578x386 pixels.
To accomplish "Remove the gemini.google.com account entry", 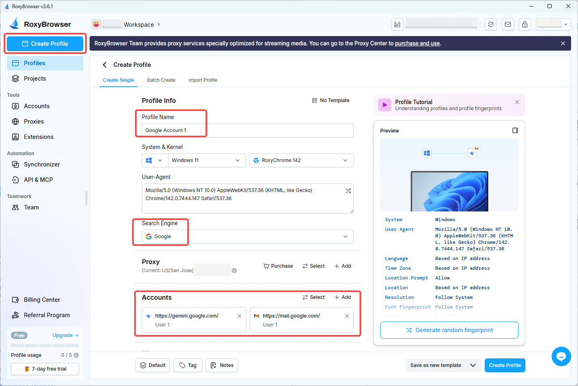I will coord(239,316).
